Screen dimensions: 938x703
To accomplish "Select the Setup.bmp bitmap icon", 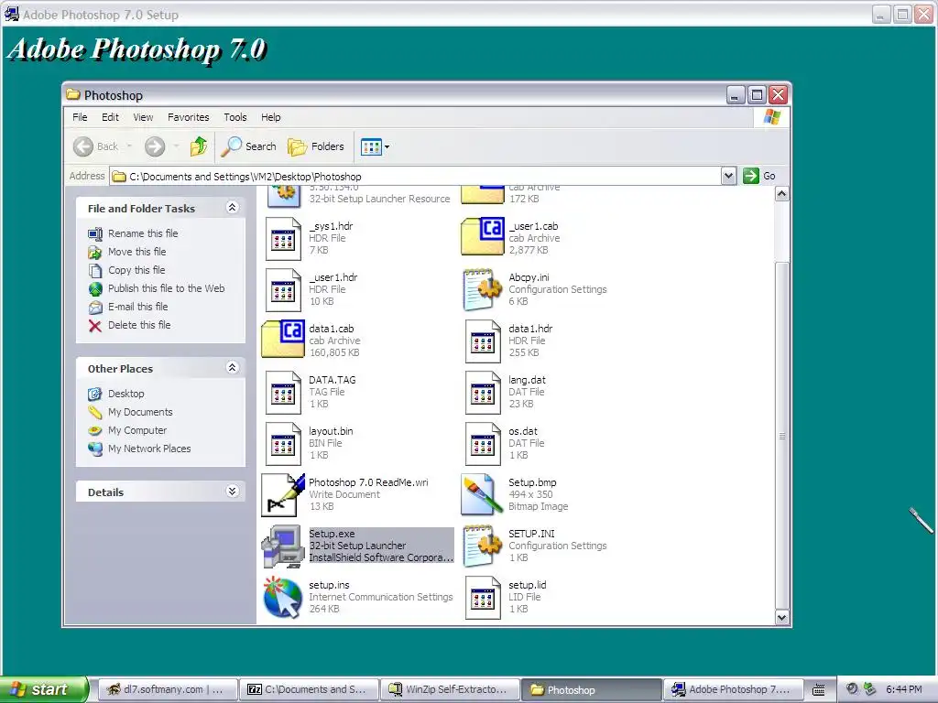I will point(482,494).
